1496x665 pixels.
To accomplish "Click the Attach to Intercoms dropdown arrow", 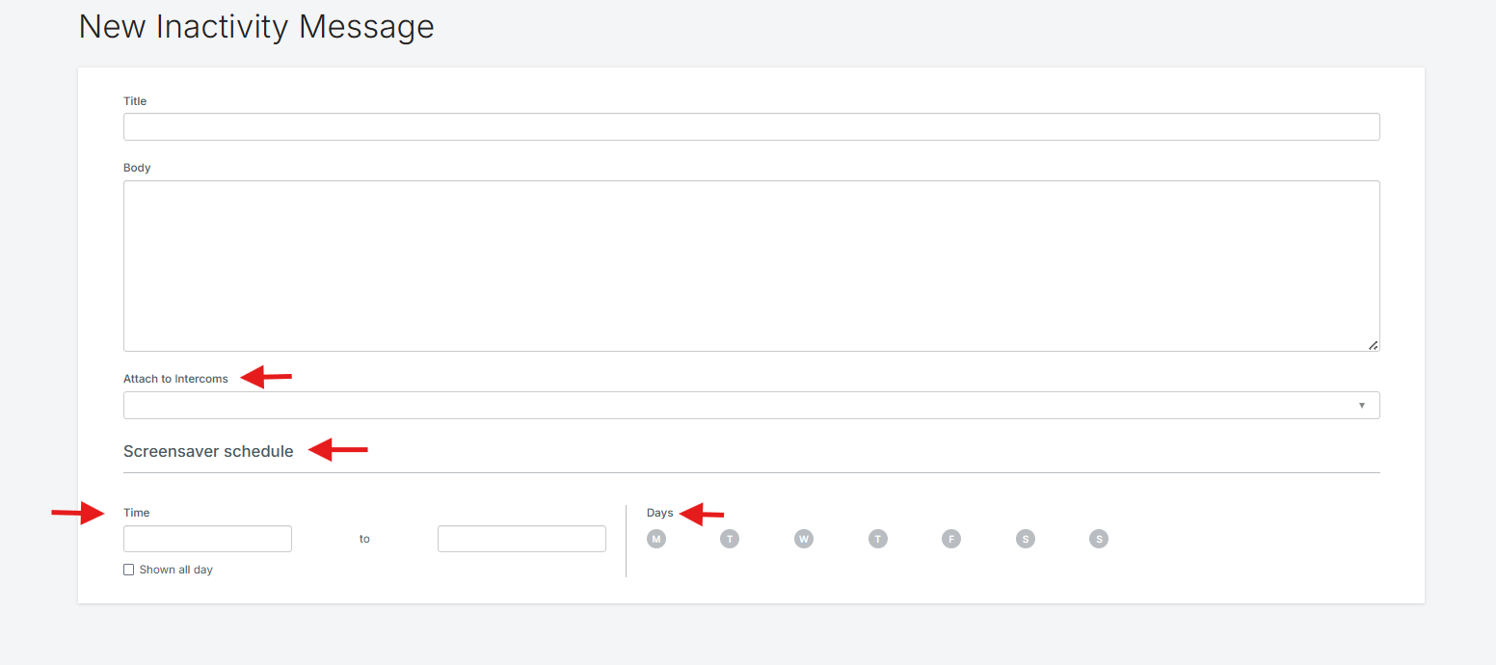I will [1361, 406].
